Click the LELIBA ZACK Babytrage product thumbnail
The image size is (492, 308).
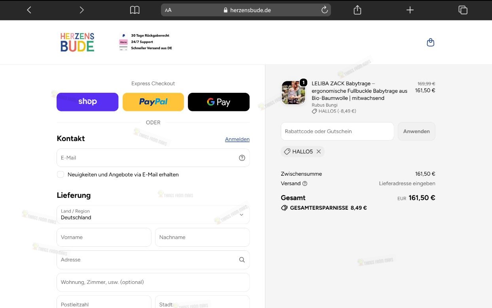(x=293, y=93)
